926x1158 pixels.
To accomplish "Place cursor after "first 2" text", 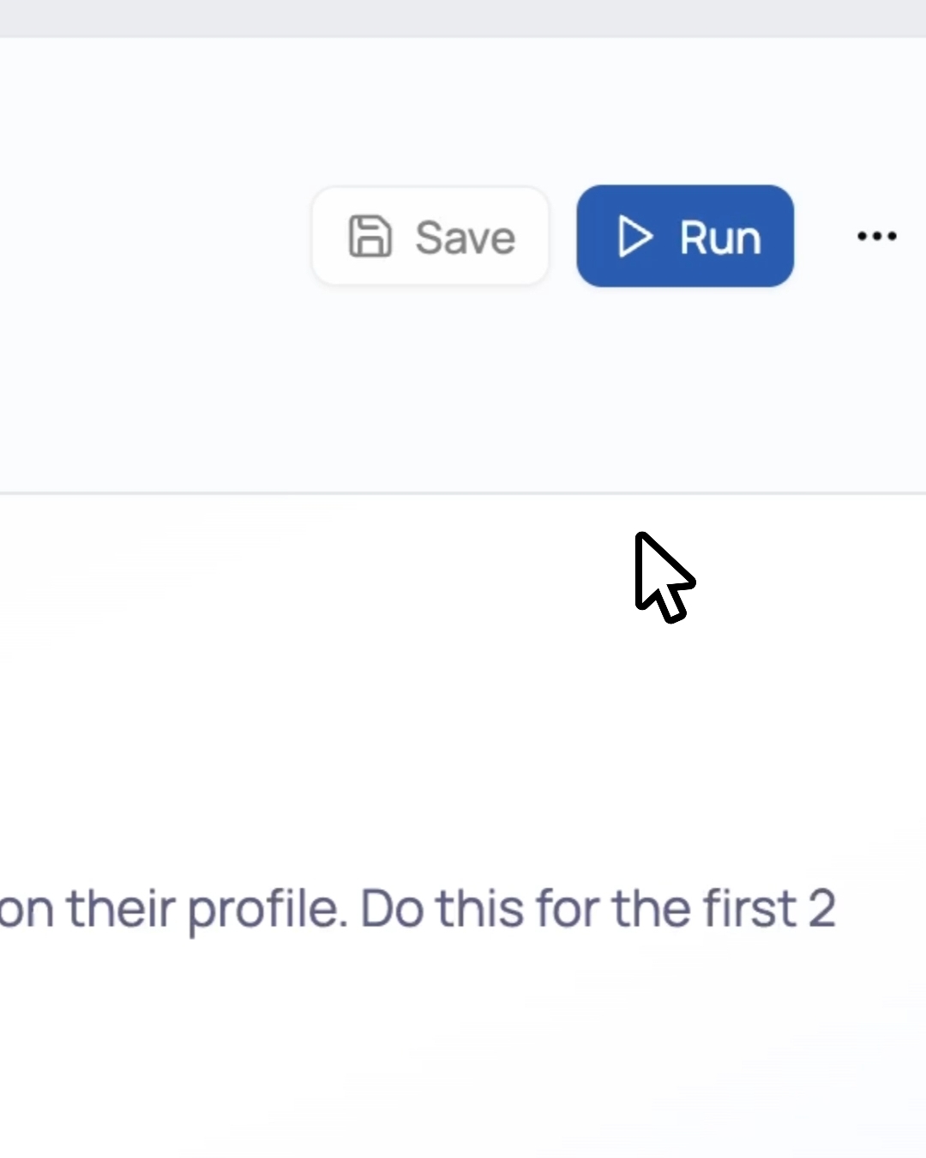I will pos(838,909).
